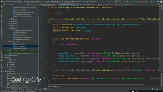Start debugging with the green bug icon
Image resolution: width=163 pixels, height=92 pixels.
click(130, 2)
